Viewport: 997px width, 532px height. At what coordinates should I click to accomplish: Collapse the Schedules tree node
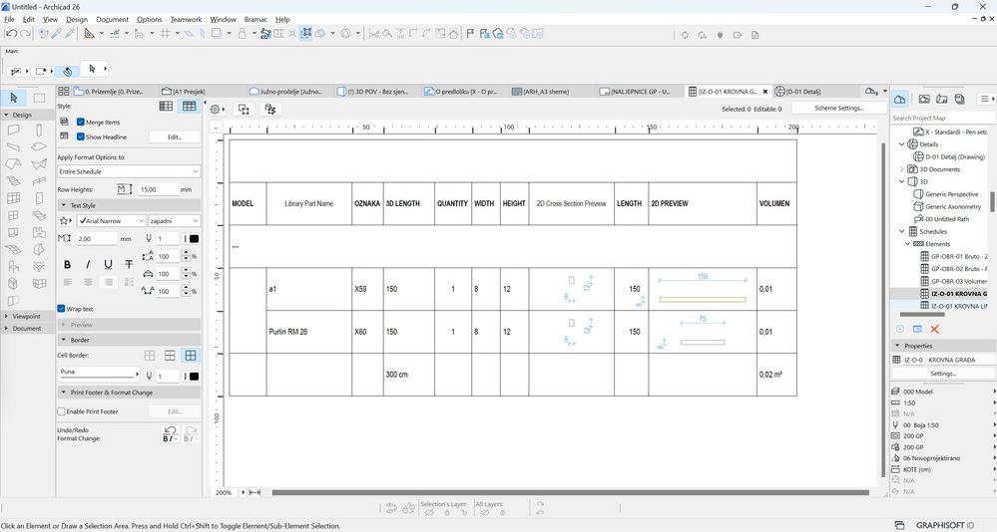pyautogui.click(x=901, y=232)
